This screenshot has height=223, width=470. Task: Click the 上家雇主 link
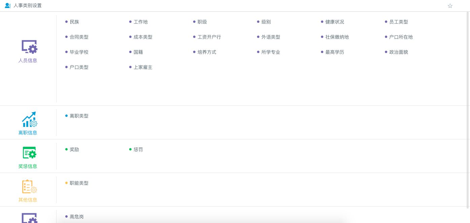tap(143, 67)
